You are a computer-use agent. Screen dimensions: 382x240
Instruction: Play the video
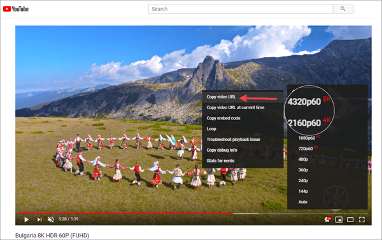click(26, 220)
